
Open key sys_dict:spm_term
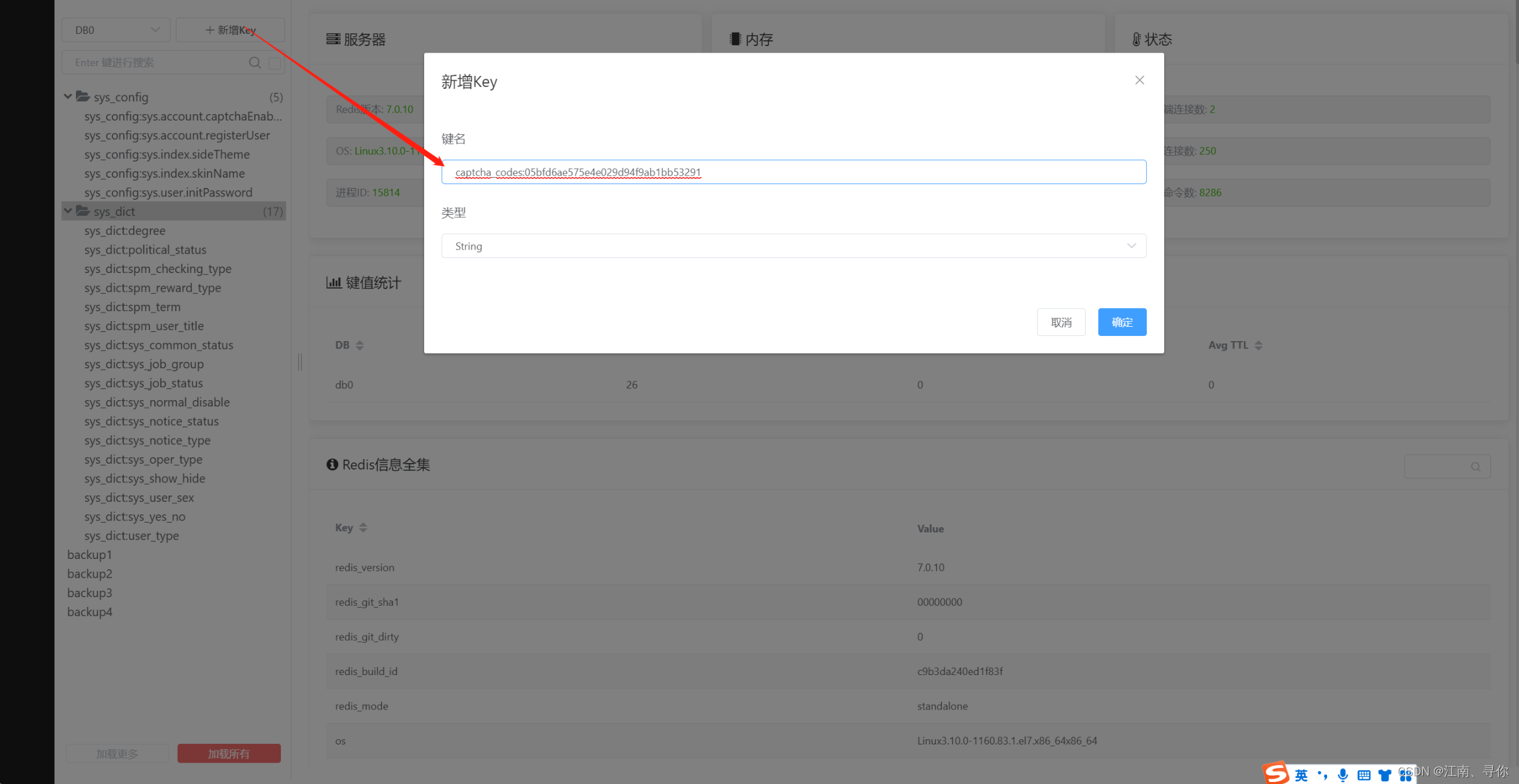132,307
